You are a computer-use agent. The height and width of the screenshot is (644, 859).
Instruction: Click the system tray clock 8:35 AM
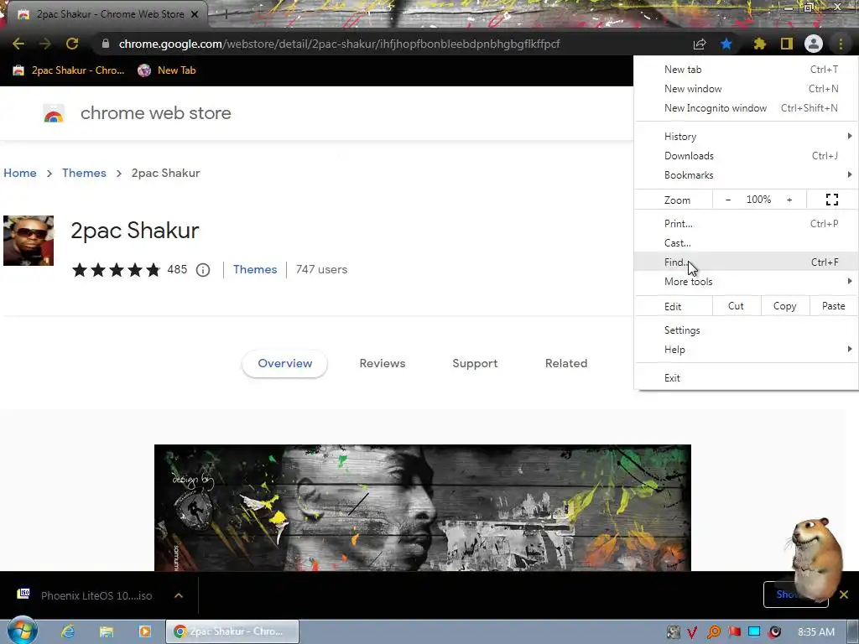tap(816, 632)
